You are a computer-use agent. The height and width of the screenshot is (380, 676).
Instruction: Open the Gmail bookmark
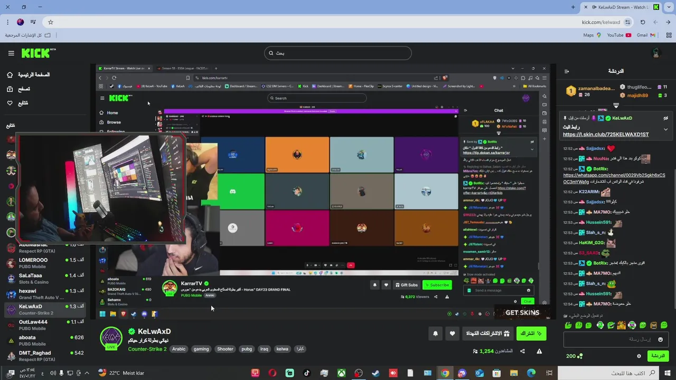[x=646, y=35]
